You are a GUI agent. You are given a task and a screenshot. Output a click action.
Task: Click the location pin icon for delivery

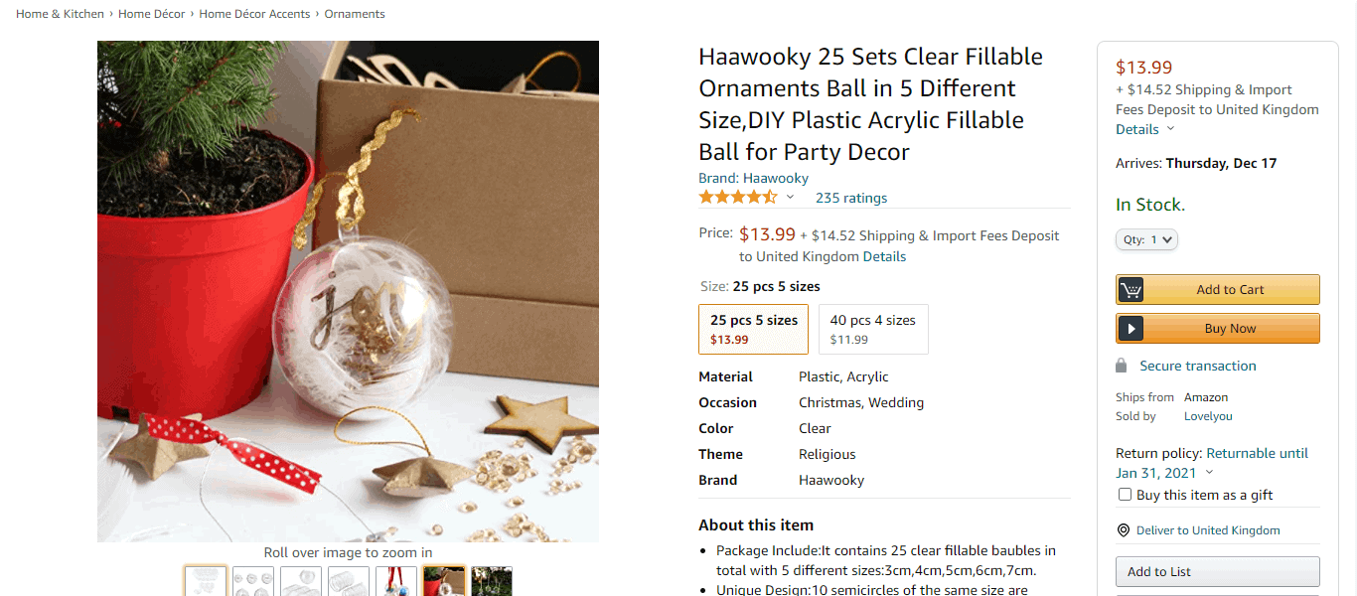point(1124,530)
